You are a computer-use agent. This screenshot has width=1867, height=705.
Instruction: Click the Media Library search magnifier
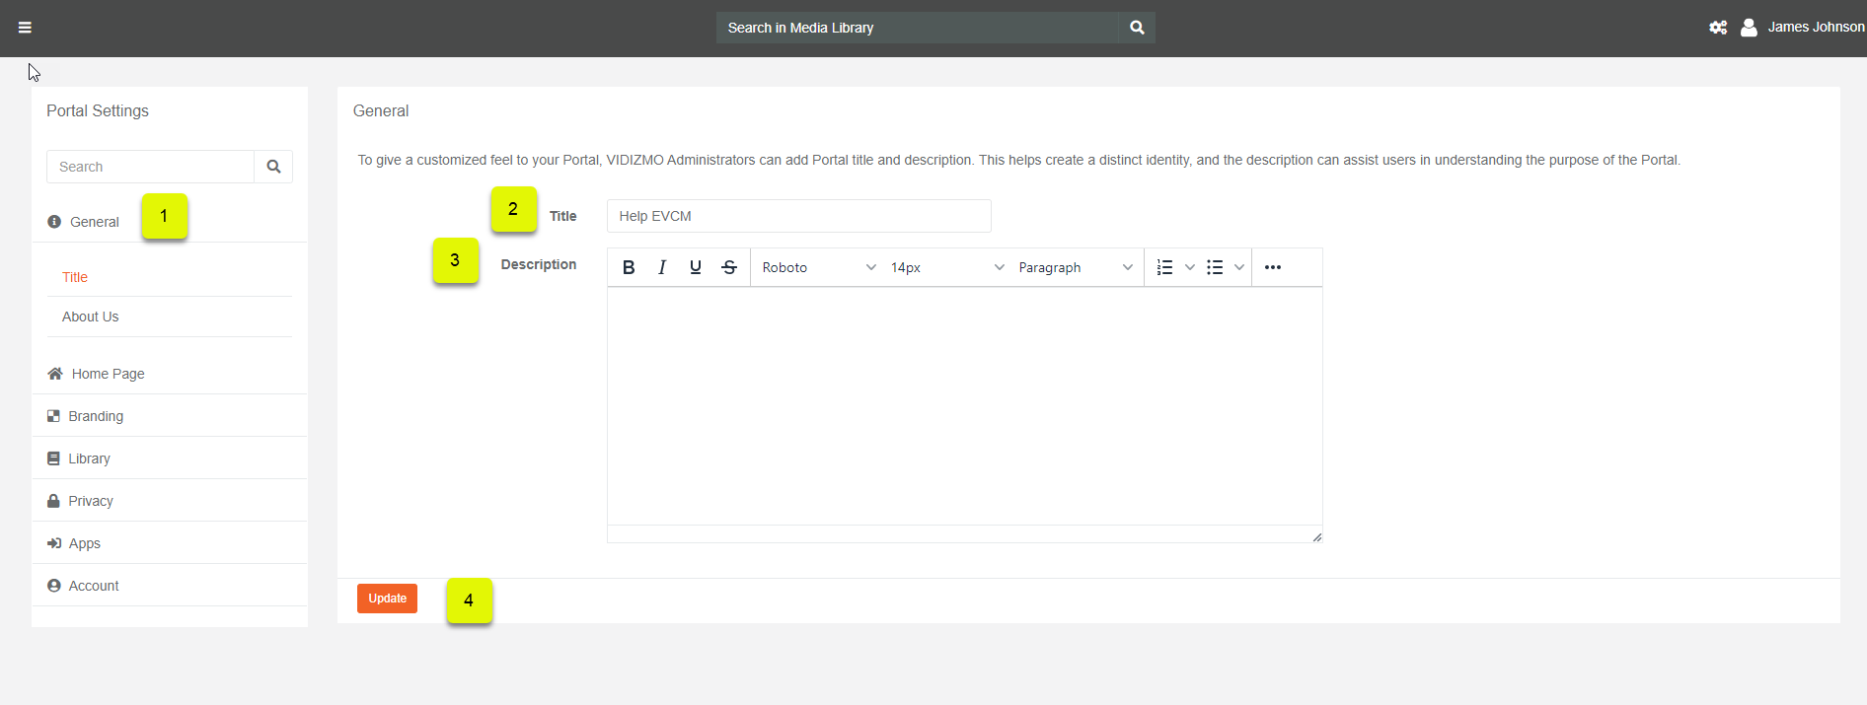click(x=1137, y=28)
